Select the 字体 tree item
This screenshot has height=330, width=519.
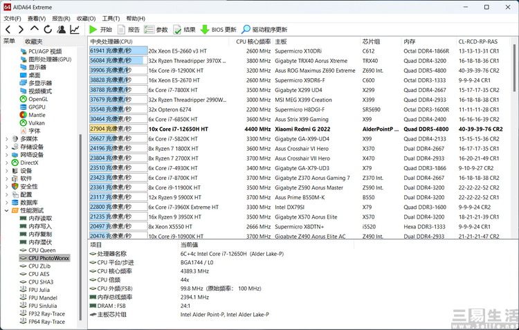pyautogui.click(x=35, y=131)
